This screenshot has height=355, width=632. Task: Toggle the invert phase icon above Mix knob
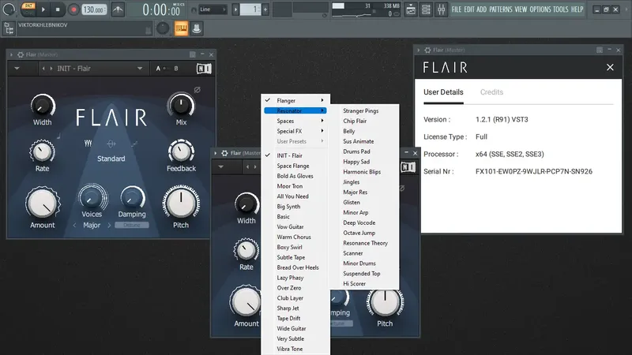coord(197,90)
